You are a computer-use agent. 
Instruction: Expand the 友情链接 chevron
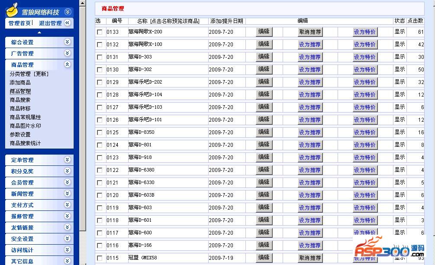click(68, 227)
